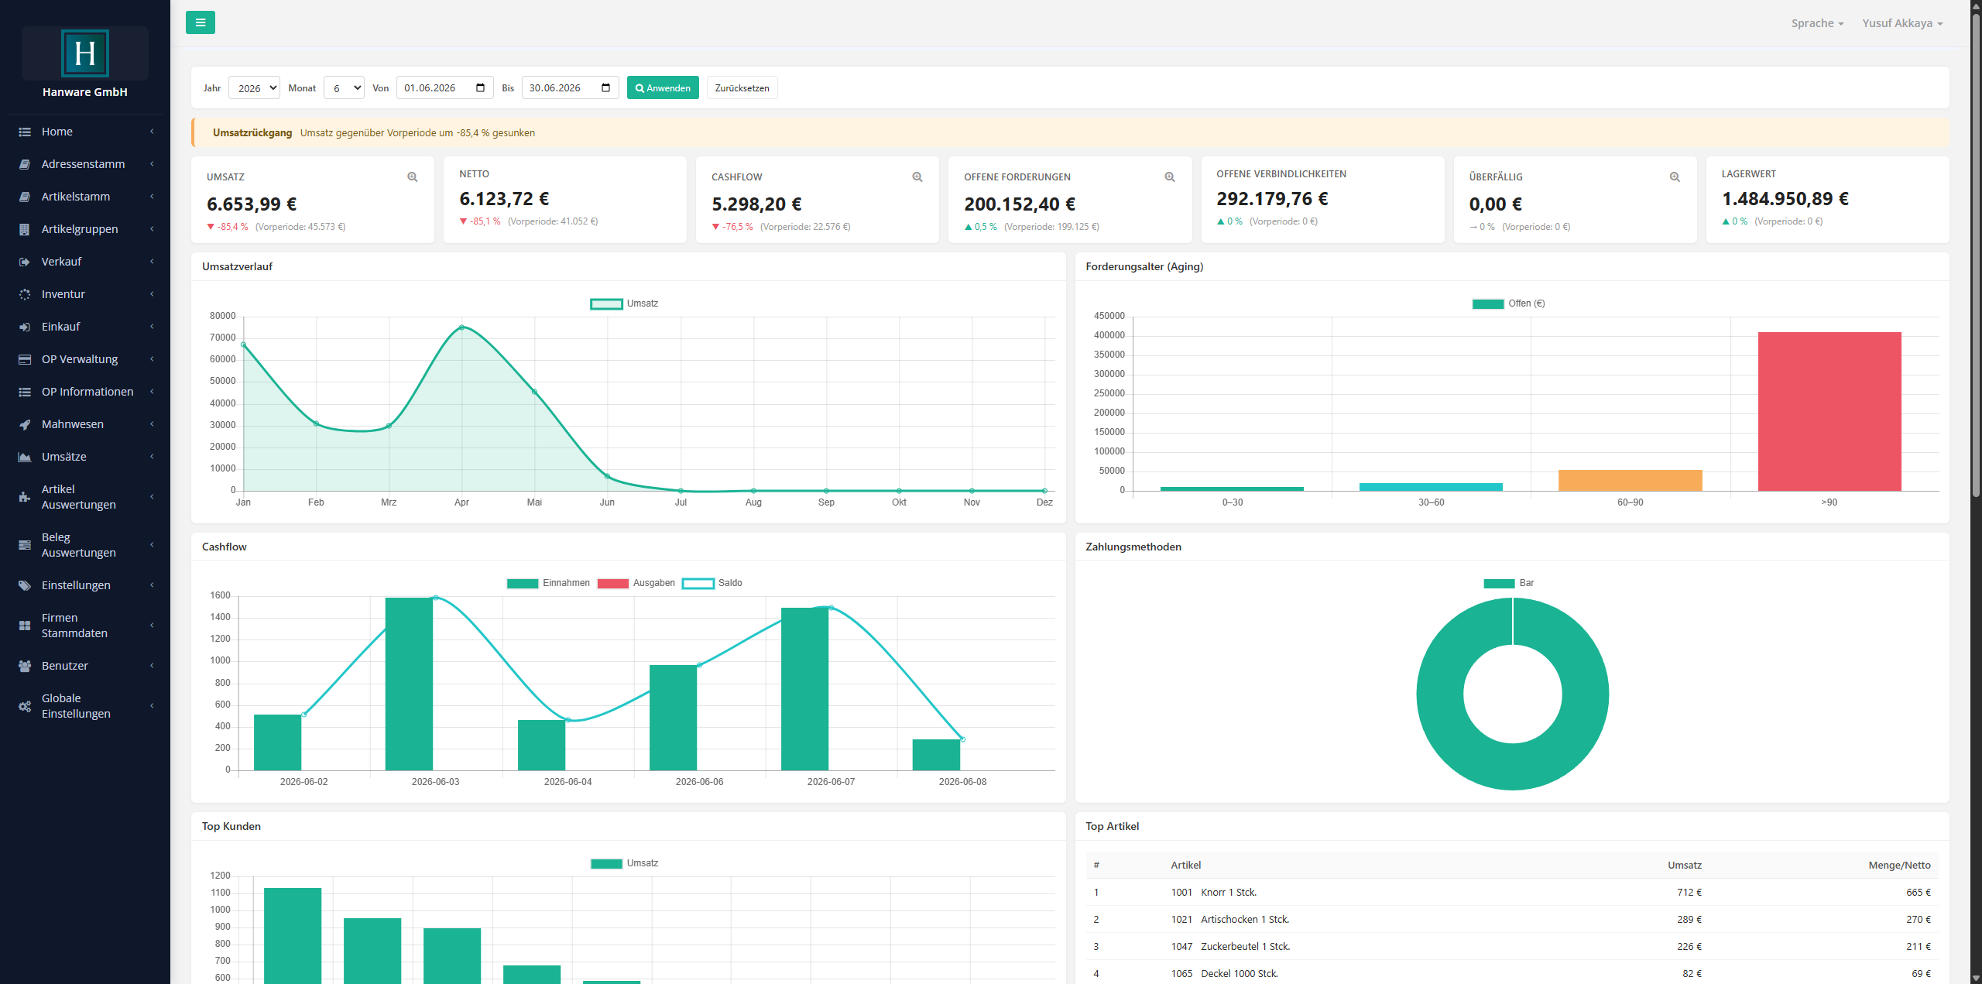Screen dimensions: 1982x984
Task: Expand the Benutzer menu chevron
Action: click(x=152, y=666)
